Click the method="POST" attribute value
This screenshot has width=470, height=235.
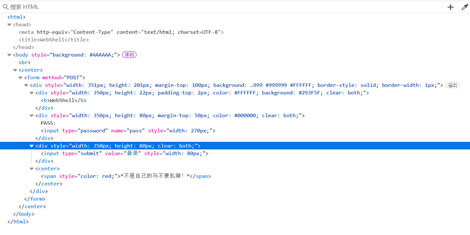[72, 78]
